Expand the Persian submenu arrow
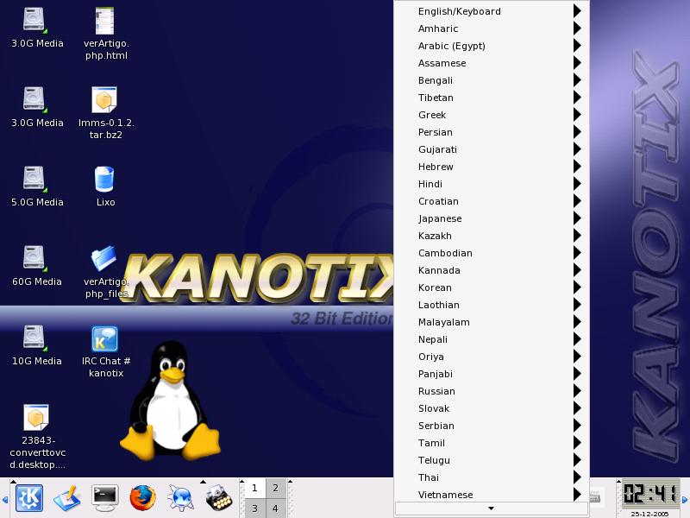This screenshot has width=690, height=518. (577, 132)
